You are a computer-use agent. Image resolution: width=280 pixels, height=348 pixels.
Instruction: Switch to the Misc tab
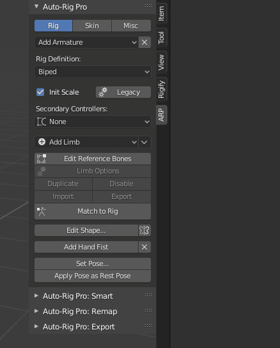pyautogui.click(x=131, y=26)
